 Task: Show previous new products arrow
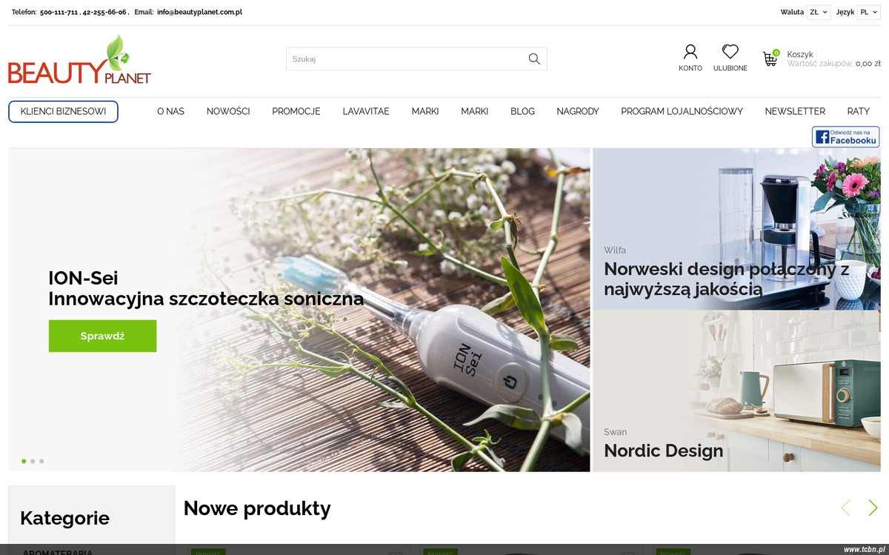[845, 508]
